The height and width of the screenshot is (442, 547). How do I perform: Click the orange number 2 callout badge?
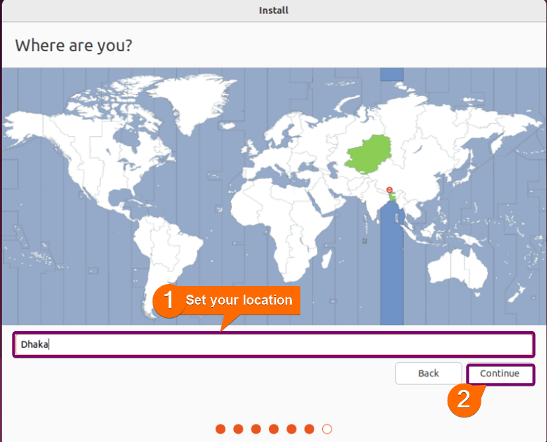point(464,400)
